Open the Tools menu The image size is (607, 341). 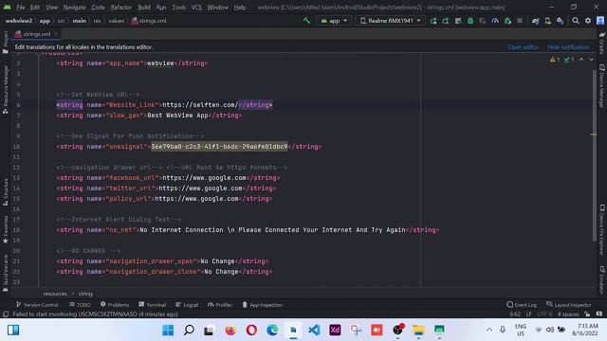pos(178,8)
